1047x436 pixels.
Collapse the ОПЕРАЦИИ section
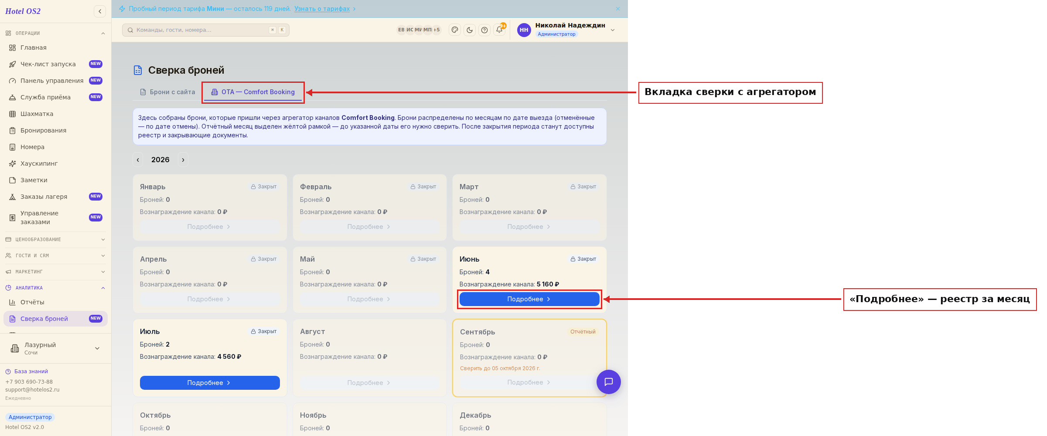(55, 33)
